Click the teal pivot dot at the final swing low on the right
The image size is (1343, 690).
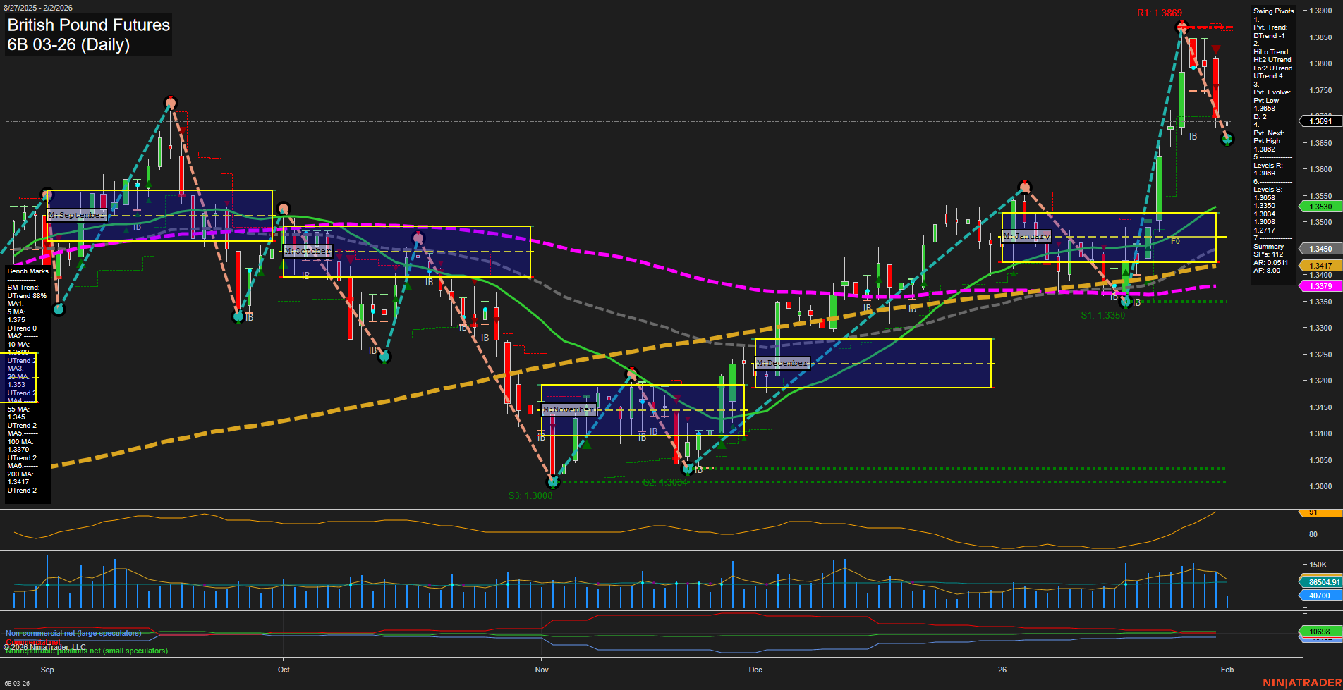tap(1227, 140)
